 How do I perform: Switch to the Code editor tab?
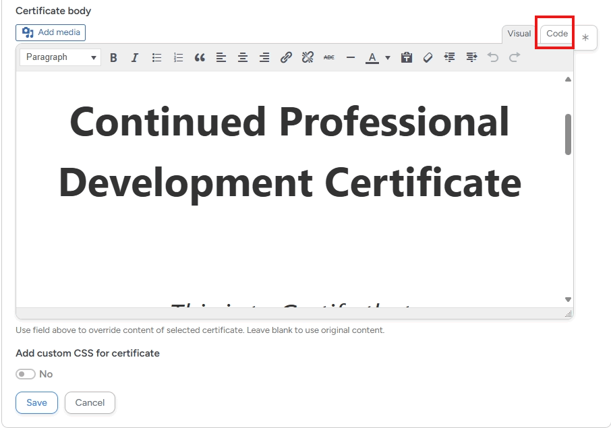tap(557, 34)
